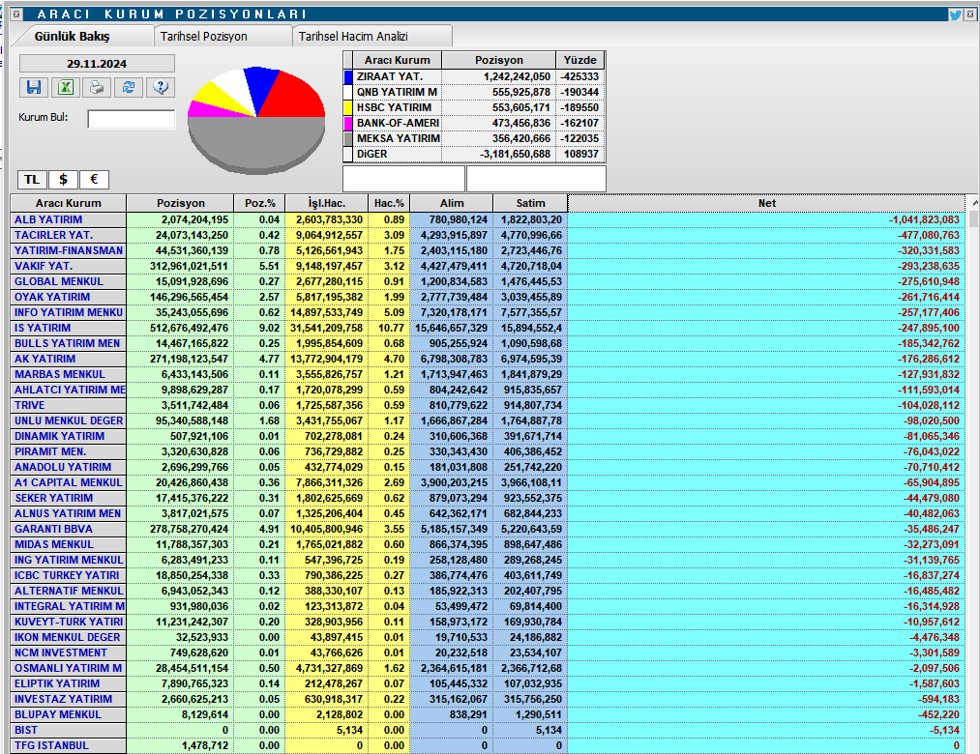Sort by the Alim column header
980x754 pixels.
coord(451,203)
